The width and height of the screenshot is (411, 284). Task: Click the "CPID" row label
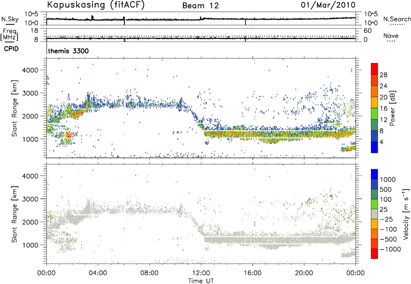pos(11,49)
